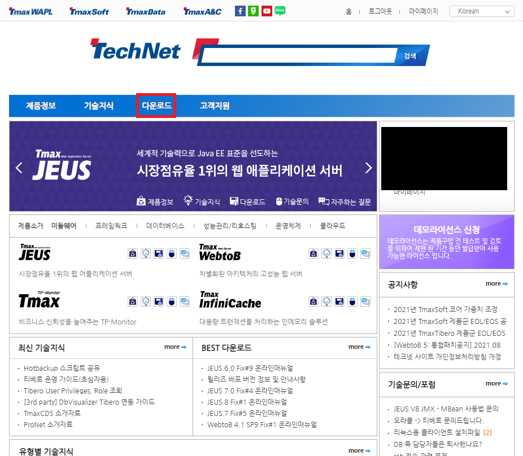Click the TechNet logo
Image resolution: width=523 pixels, height=456 pixels.
[136, 50]
